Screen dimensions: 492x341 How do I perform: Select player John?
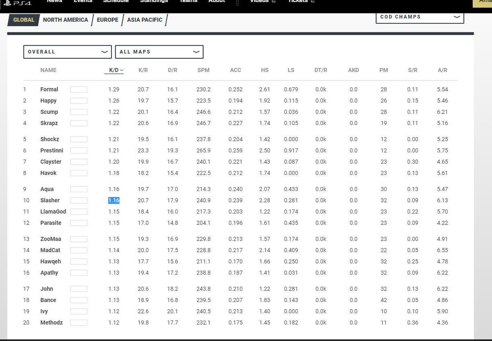click(47, 289)
